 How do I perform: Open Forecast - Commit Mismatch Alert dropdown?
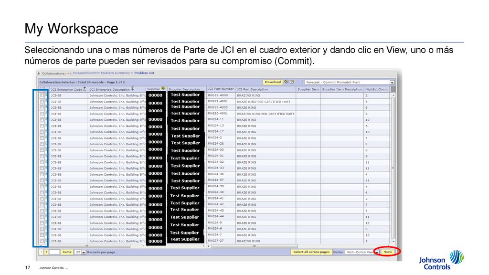392,82
